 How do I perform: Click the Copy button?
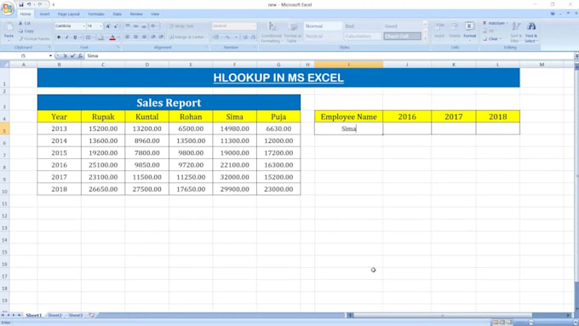(26, 31)
